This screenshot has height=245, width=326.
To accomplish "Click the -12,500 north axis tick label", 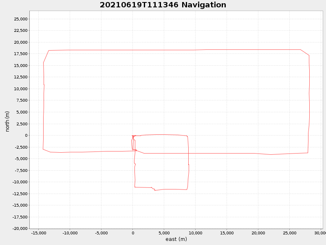I will coord(20,194).
